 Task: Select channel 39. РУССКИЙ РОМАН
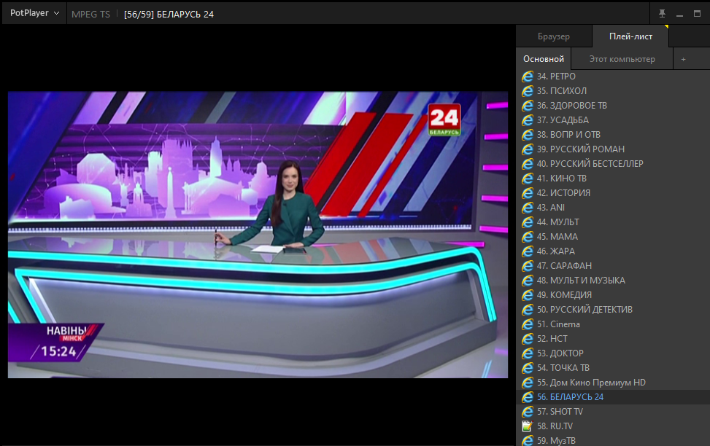click(613, 149)
